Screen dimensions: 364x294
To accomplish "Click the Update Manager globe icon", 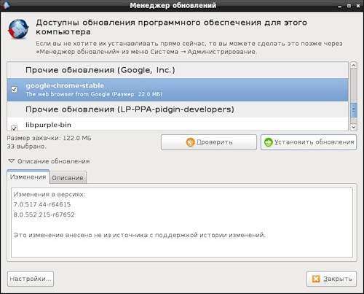I will click(18, 29).
